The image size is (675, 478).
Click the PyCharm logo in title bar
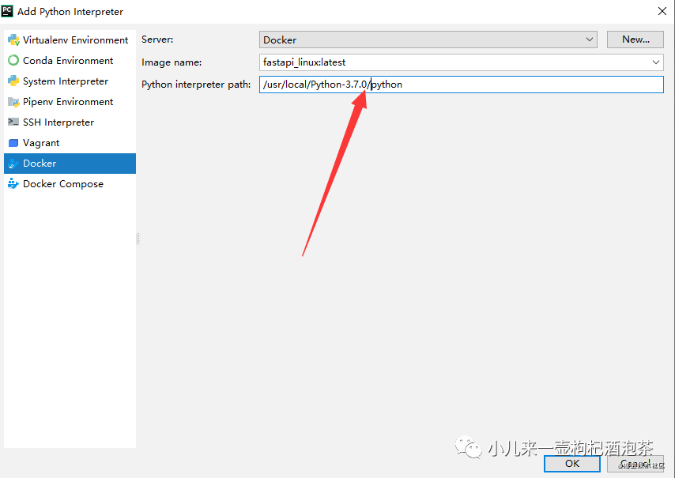tap(7, 11)
